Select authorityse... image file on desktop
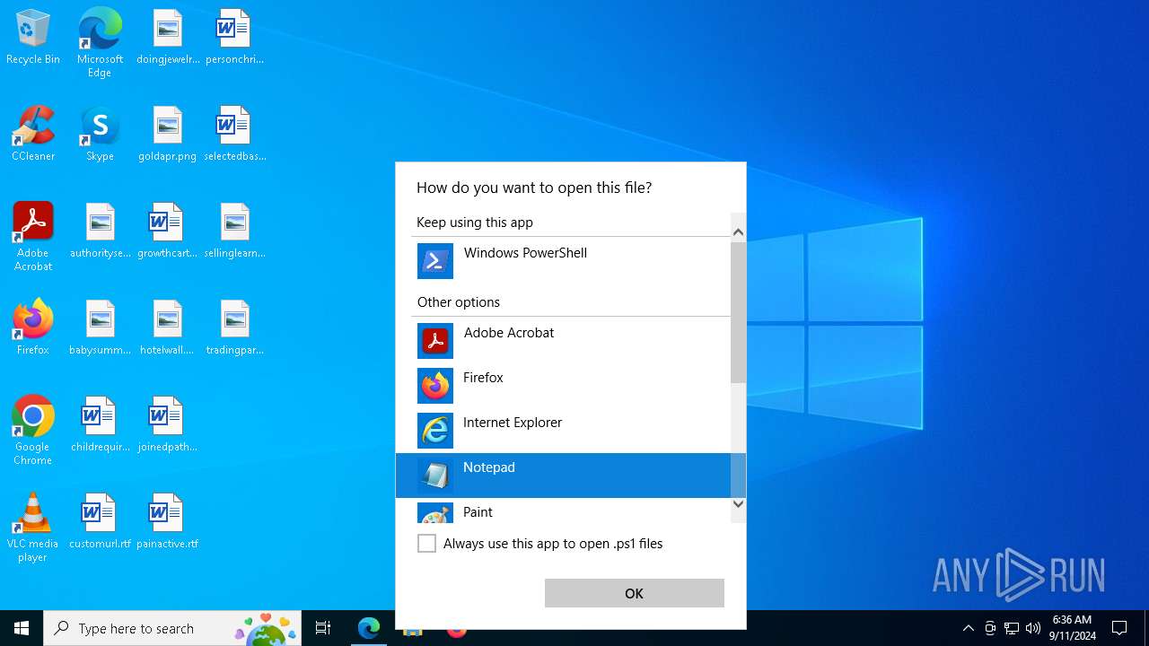Screen dimensions: 1149x646 (x=100, y=231)
